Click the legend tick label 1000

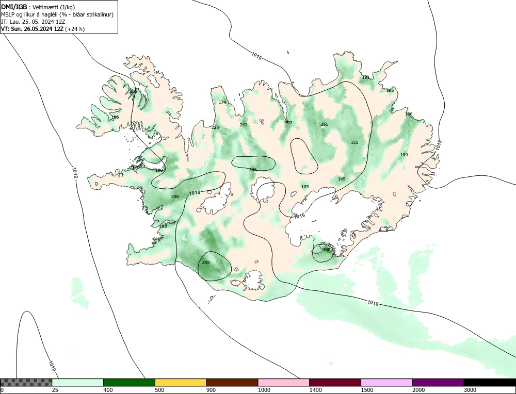pyautogui.click(x=264, y=390)
